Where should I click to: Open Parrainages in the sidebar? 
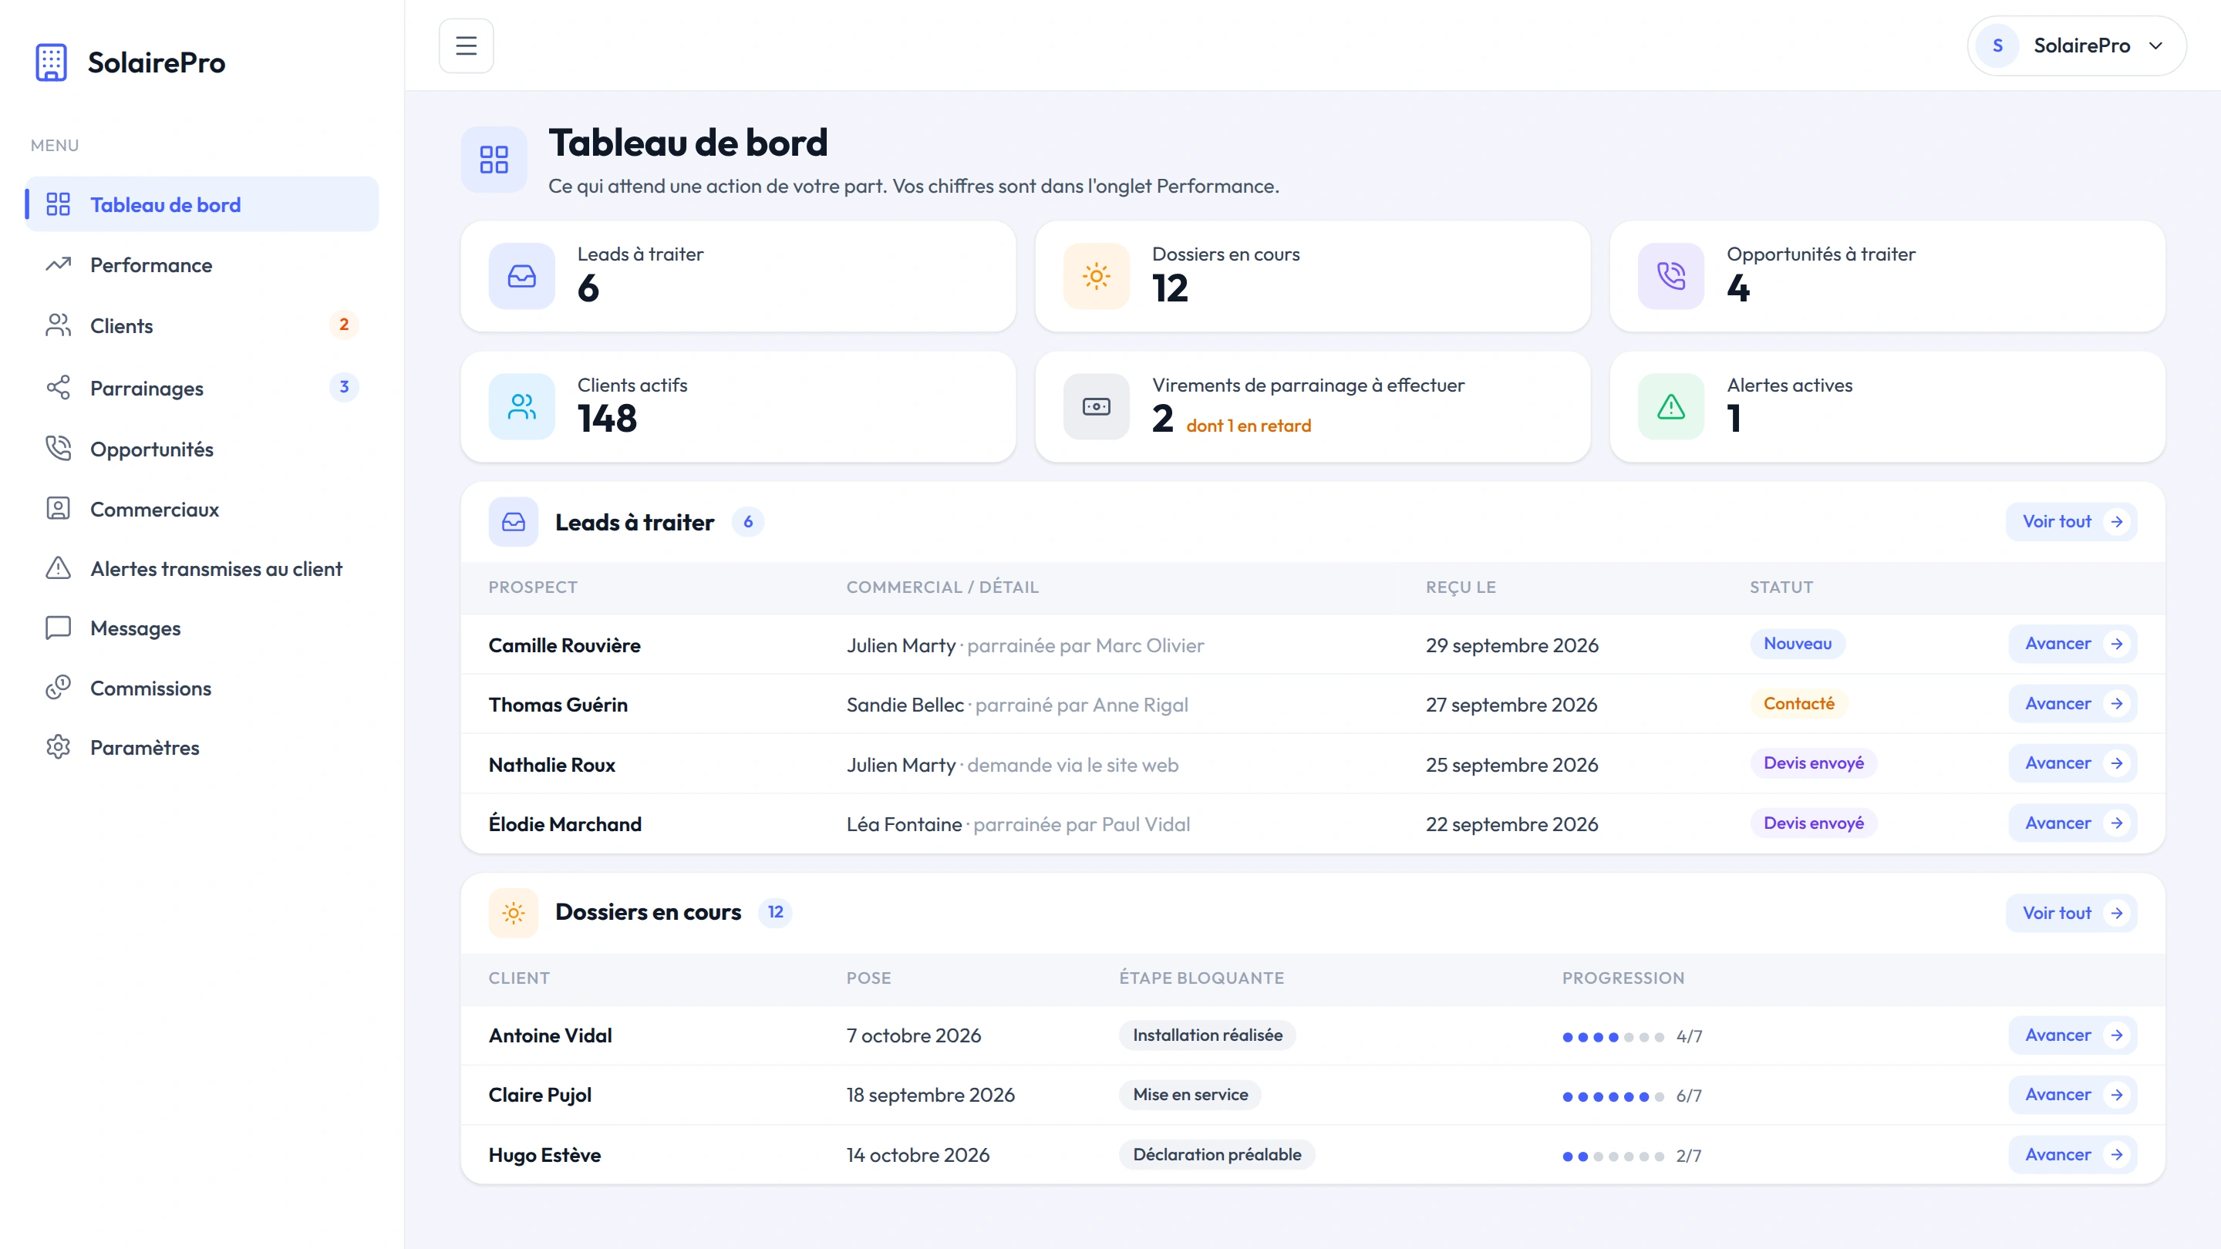coord(202,388)
